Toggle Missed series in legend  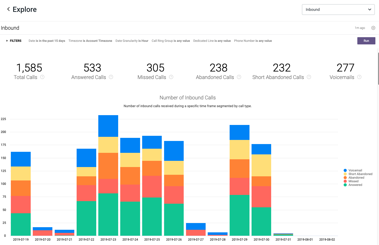point(351,181)
